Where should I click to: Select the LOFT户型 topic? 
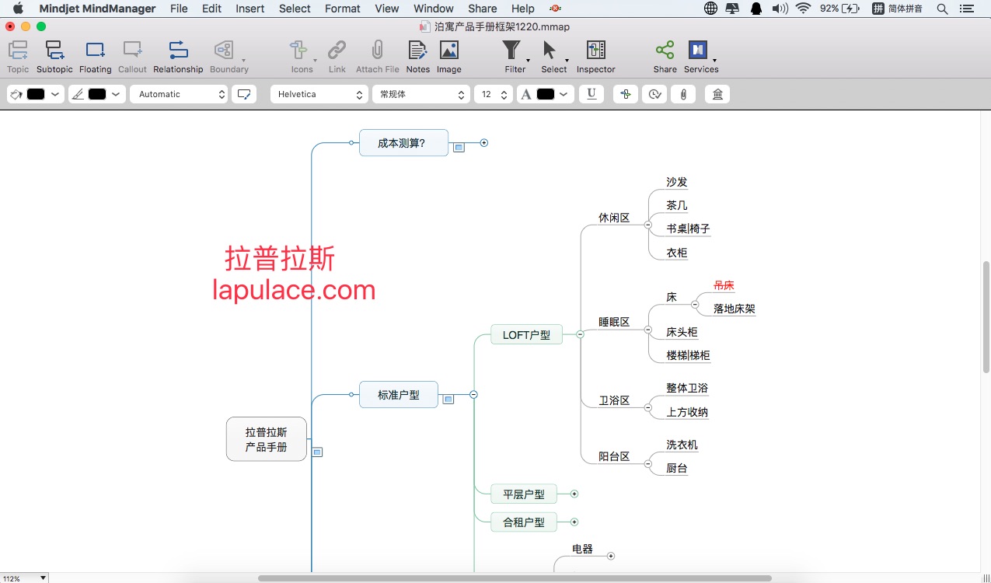tap(526, 335)
